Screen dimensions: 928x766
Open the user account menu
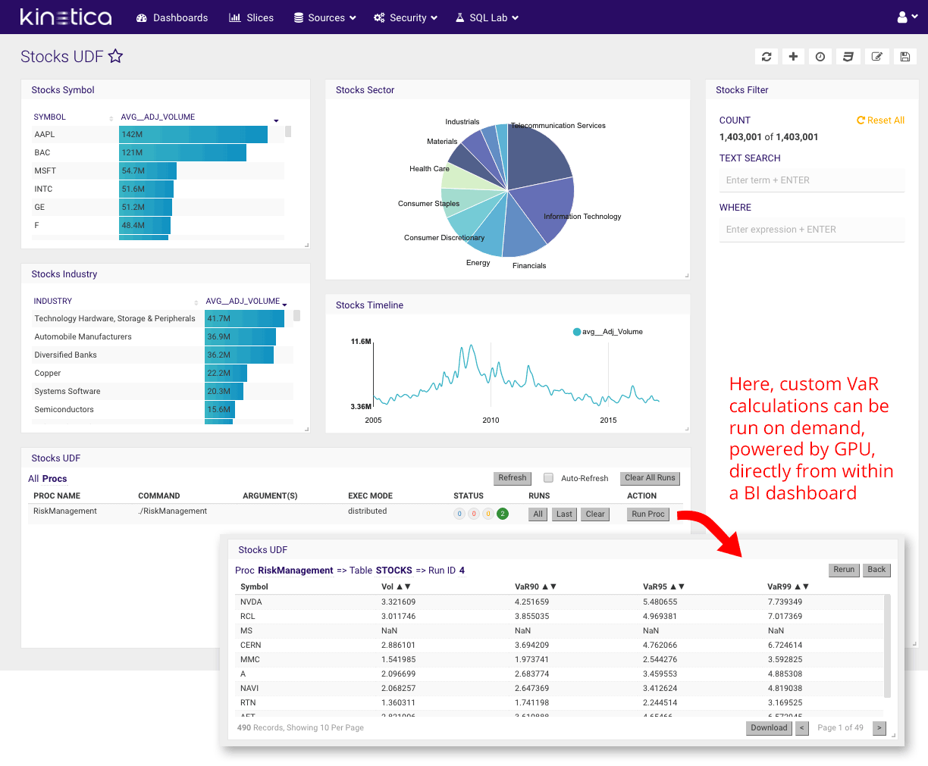click(x=907, y=17)
